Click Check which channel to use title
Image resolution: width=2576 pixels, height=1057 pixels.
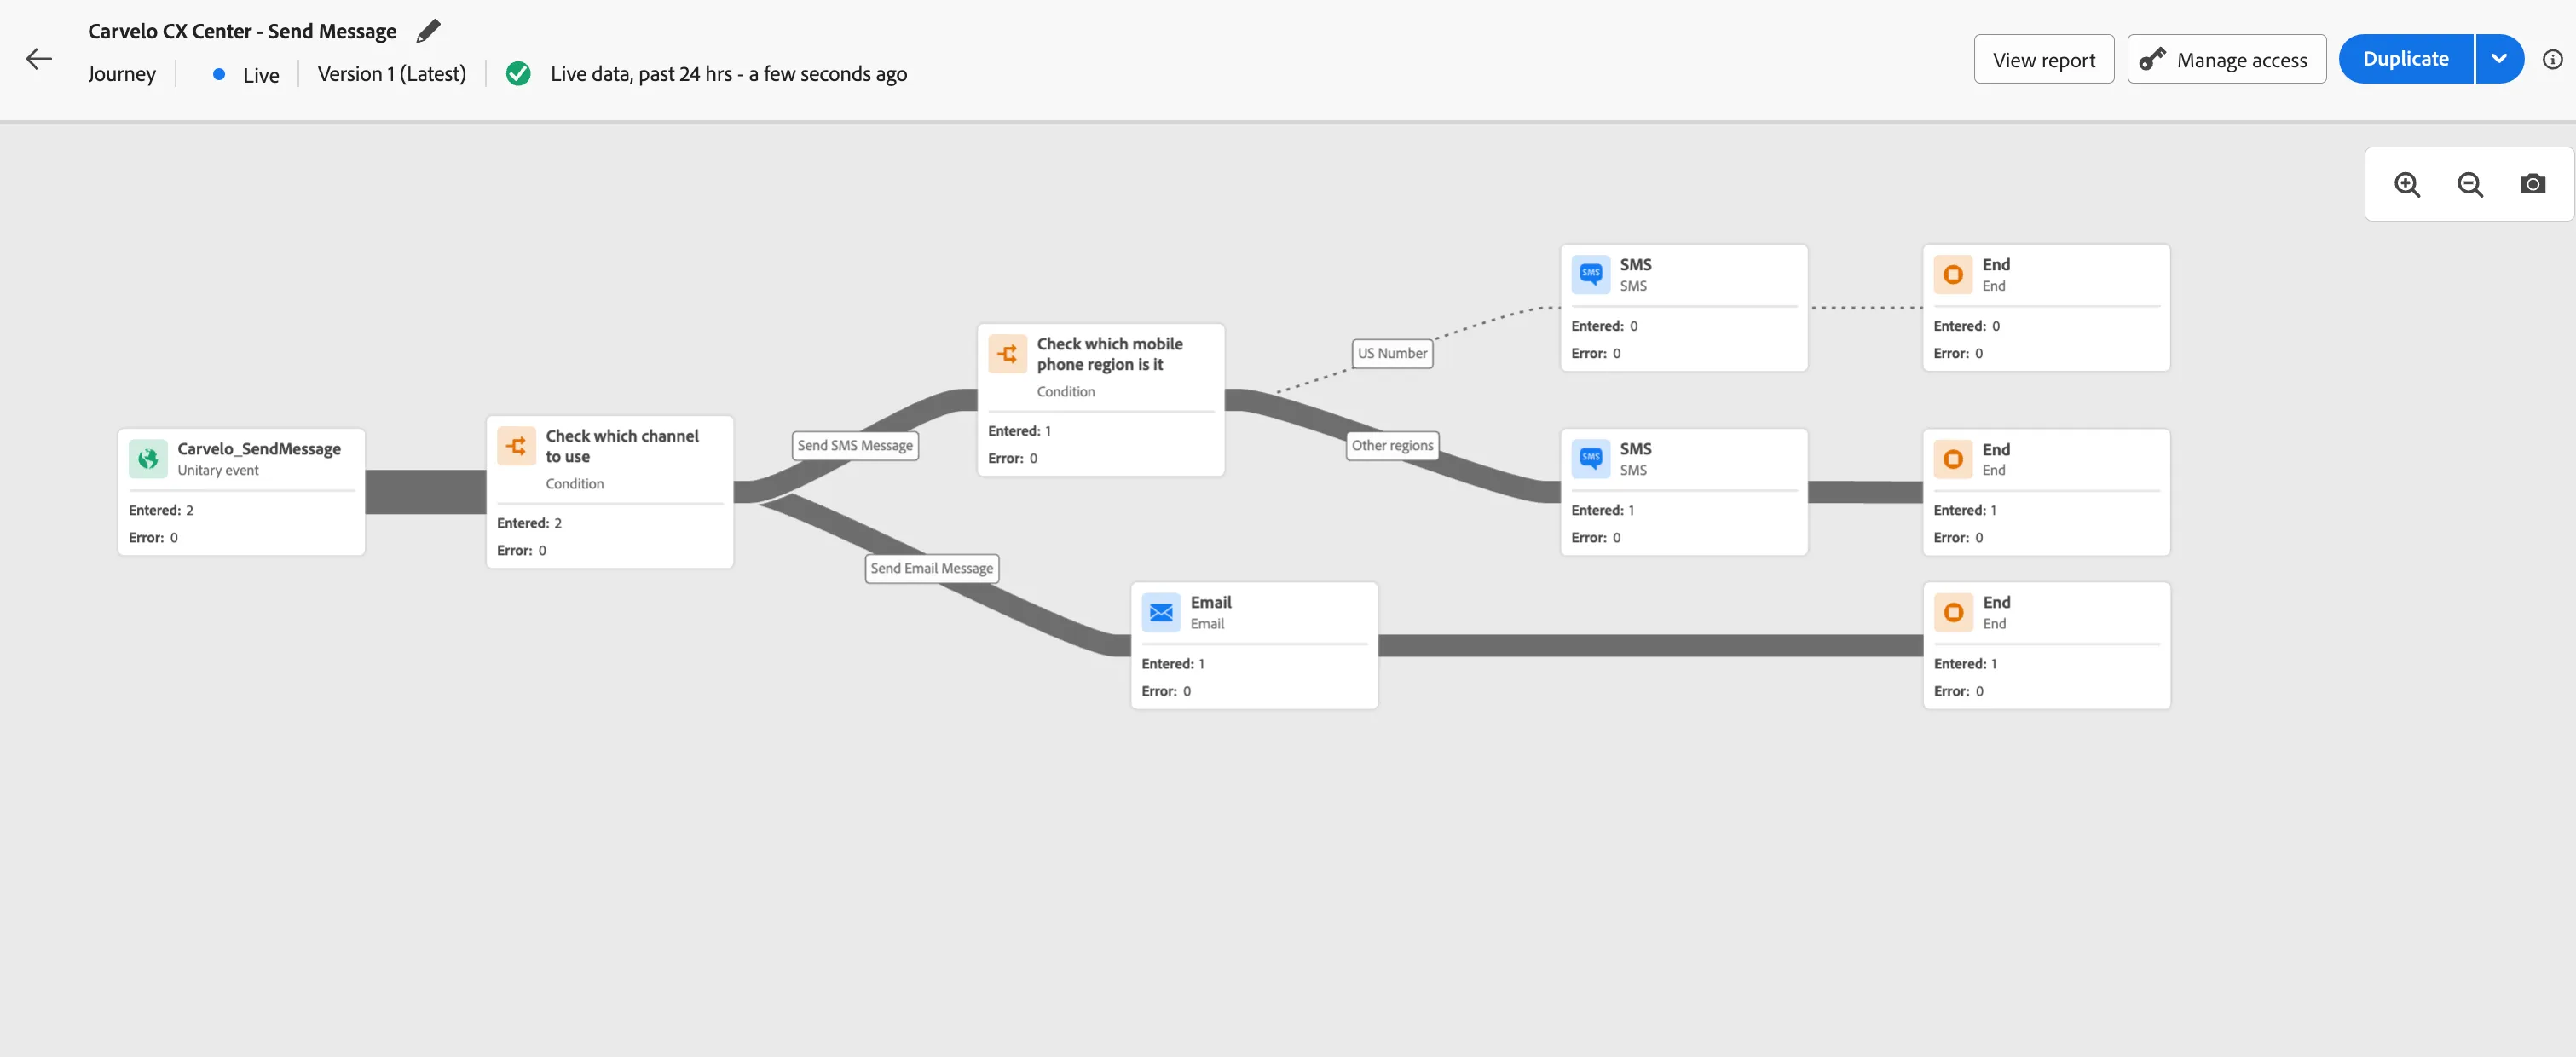click(622, 446)
